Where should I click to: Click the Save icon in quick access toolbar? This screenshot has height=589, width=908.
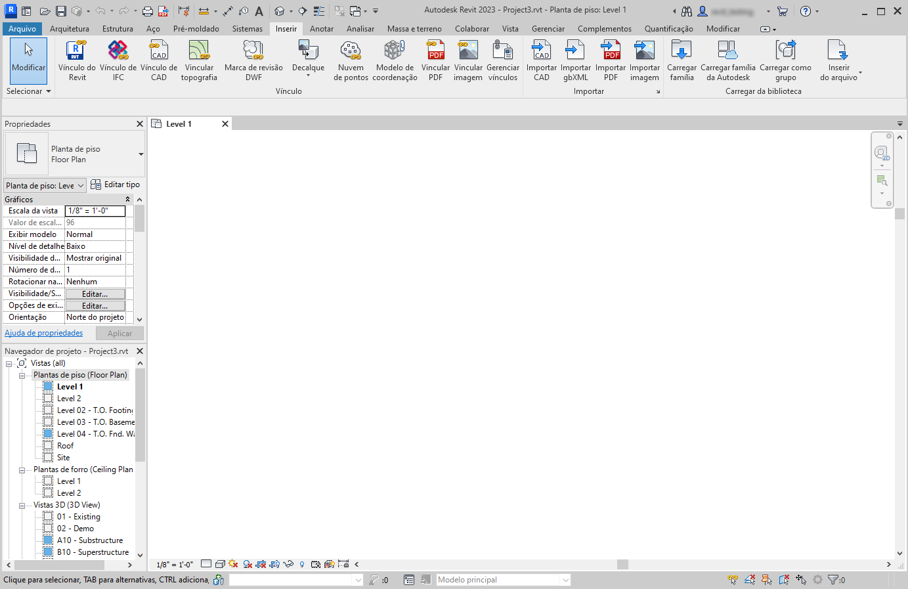(61, 11)
